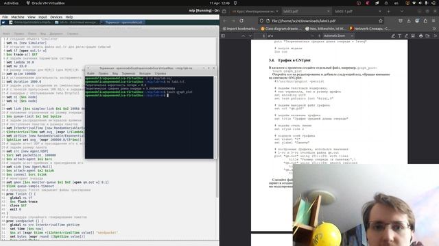
Task: Open terminal Правка menu
Action: (x=104, y=73)
